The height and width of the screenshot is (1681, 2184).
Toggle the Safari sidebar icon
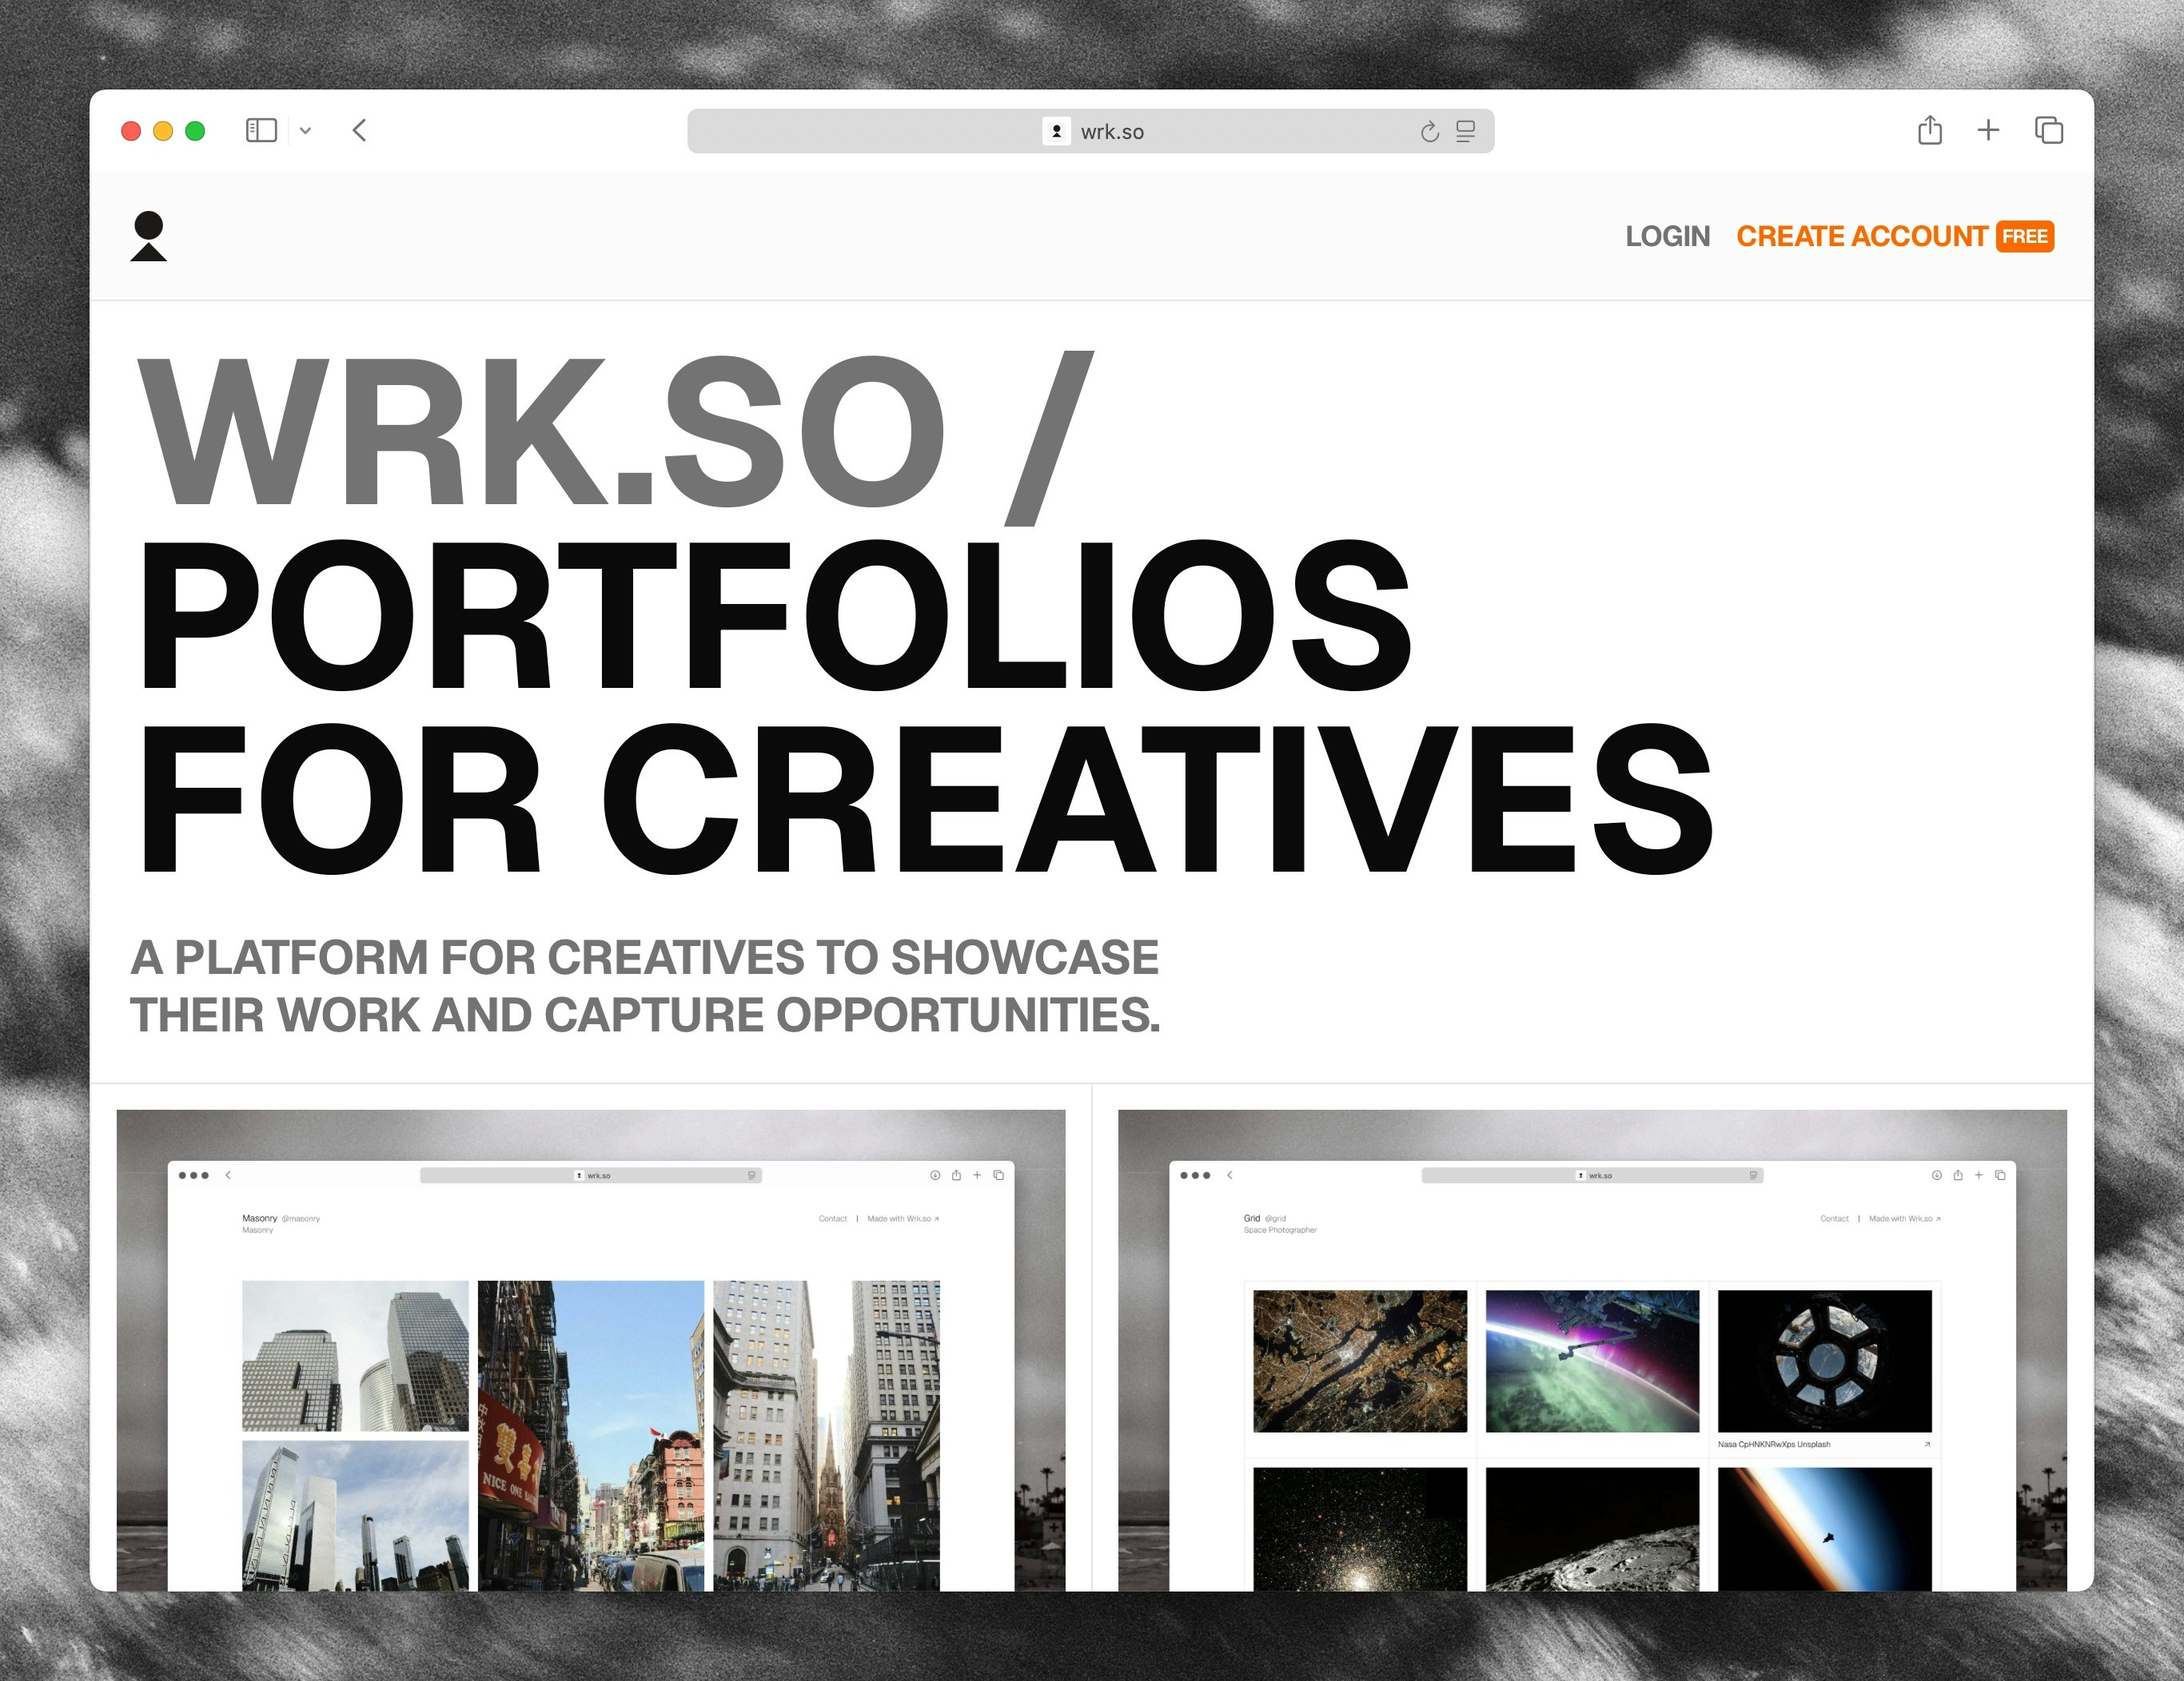click(261, 130)
